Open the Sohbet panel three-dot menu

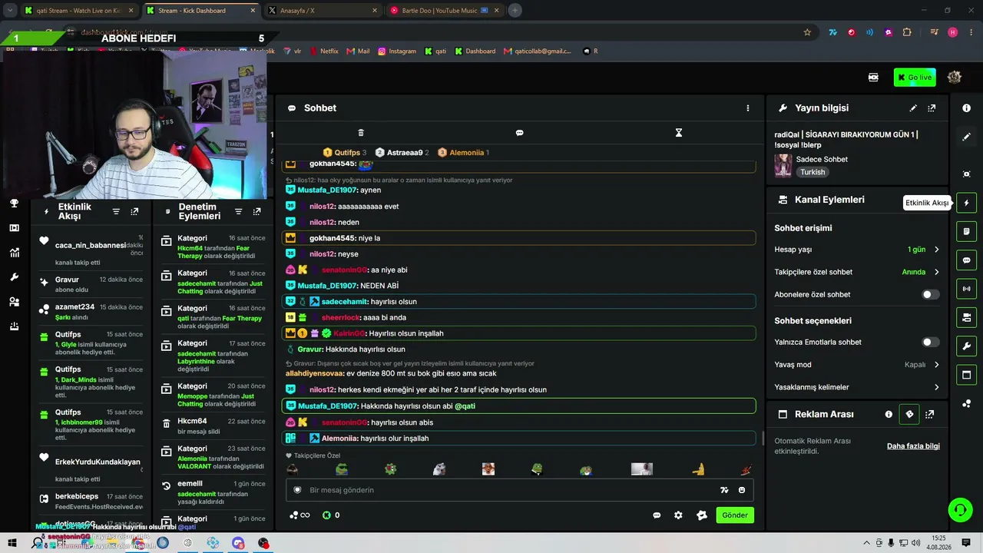[748, 108]
